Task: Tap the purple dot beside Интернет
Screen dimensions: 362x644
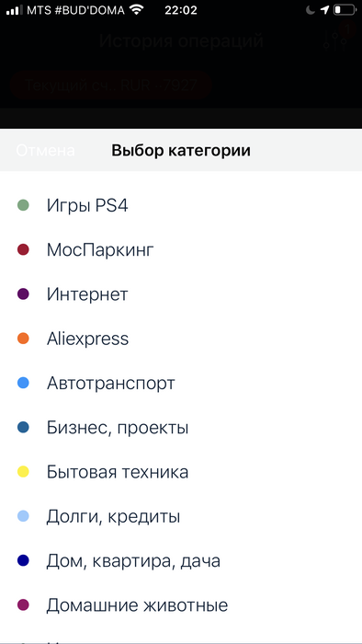Action: 23,294
